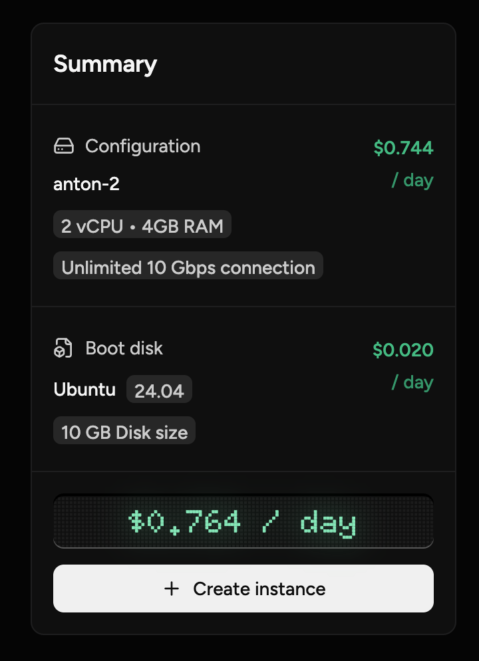Click the Boot disk label
The height and width of the screenshot is (661, 479).
point(124,348)
